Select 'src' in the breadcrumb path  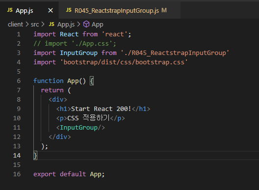tap(35, 25)
